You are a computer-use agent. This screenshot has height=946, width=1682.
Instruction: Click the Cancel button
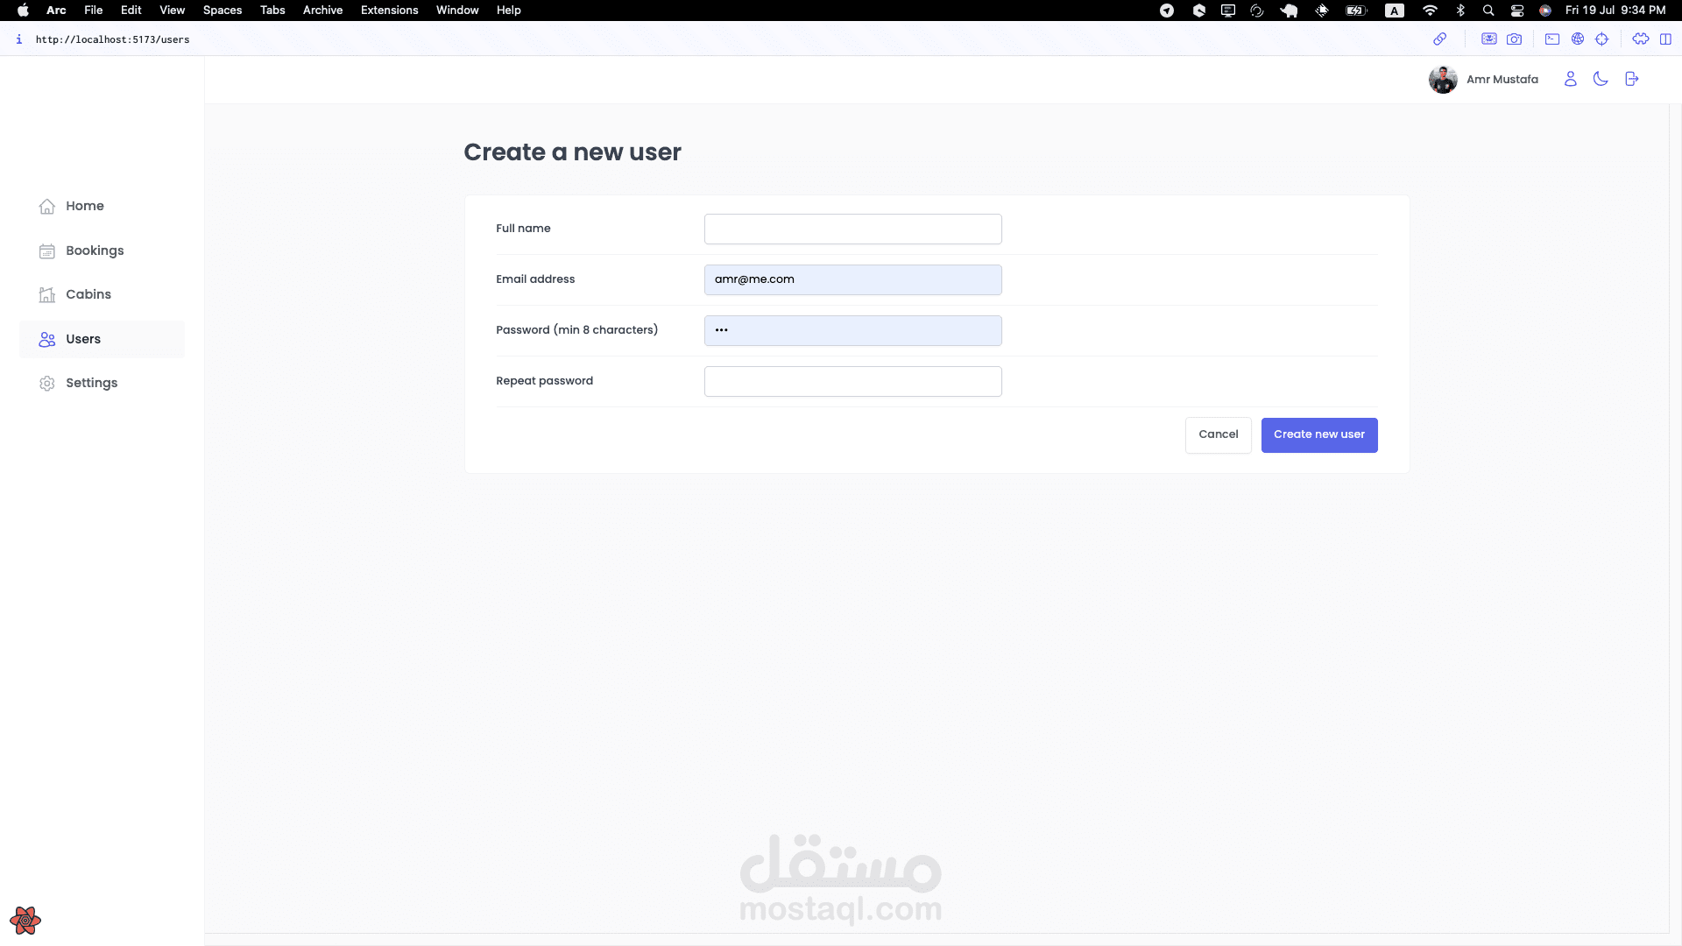coord(1218,434)
